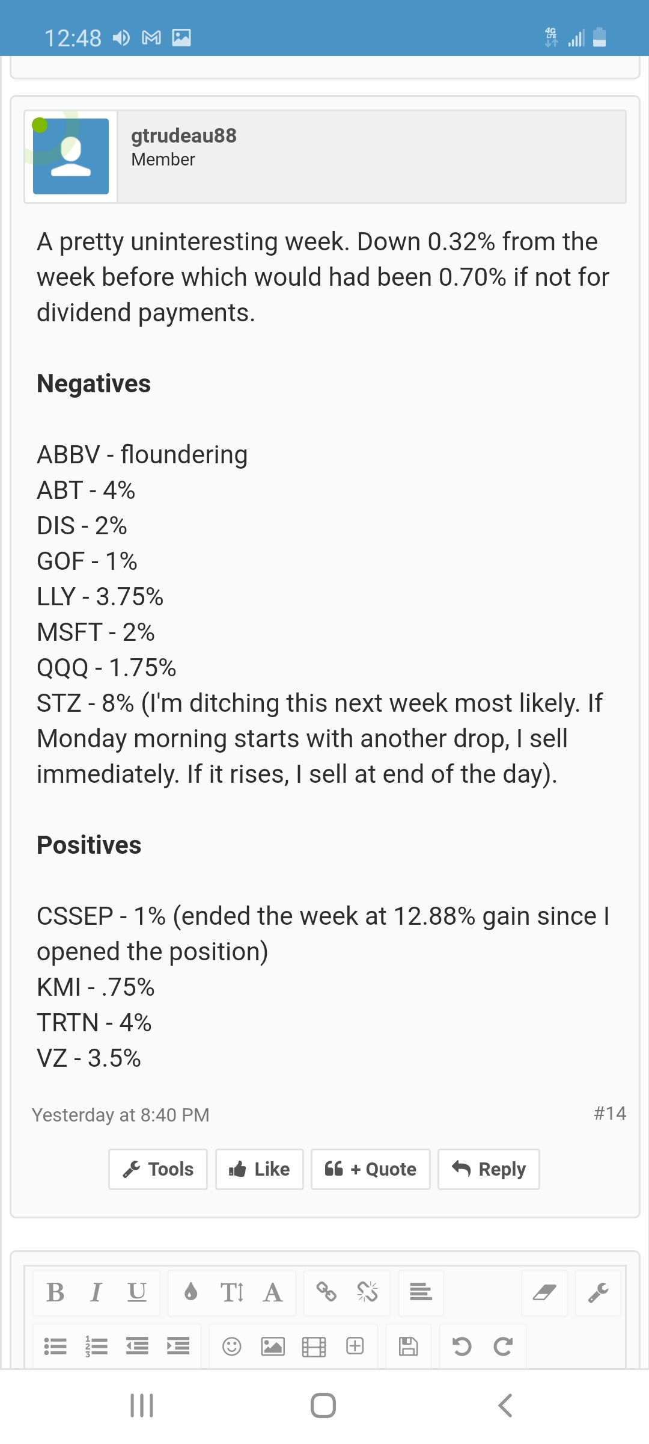Open the text alignment dropdown
Viewport: 649px width, 1444px height.
pos(421,1292)
